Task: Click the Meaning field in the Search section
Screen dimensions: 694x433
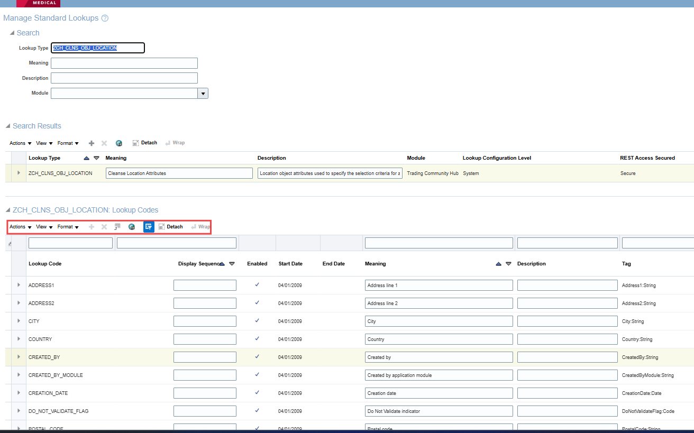Action: click(124, 63)
